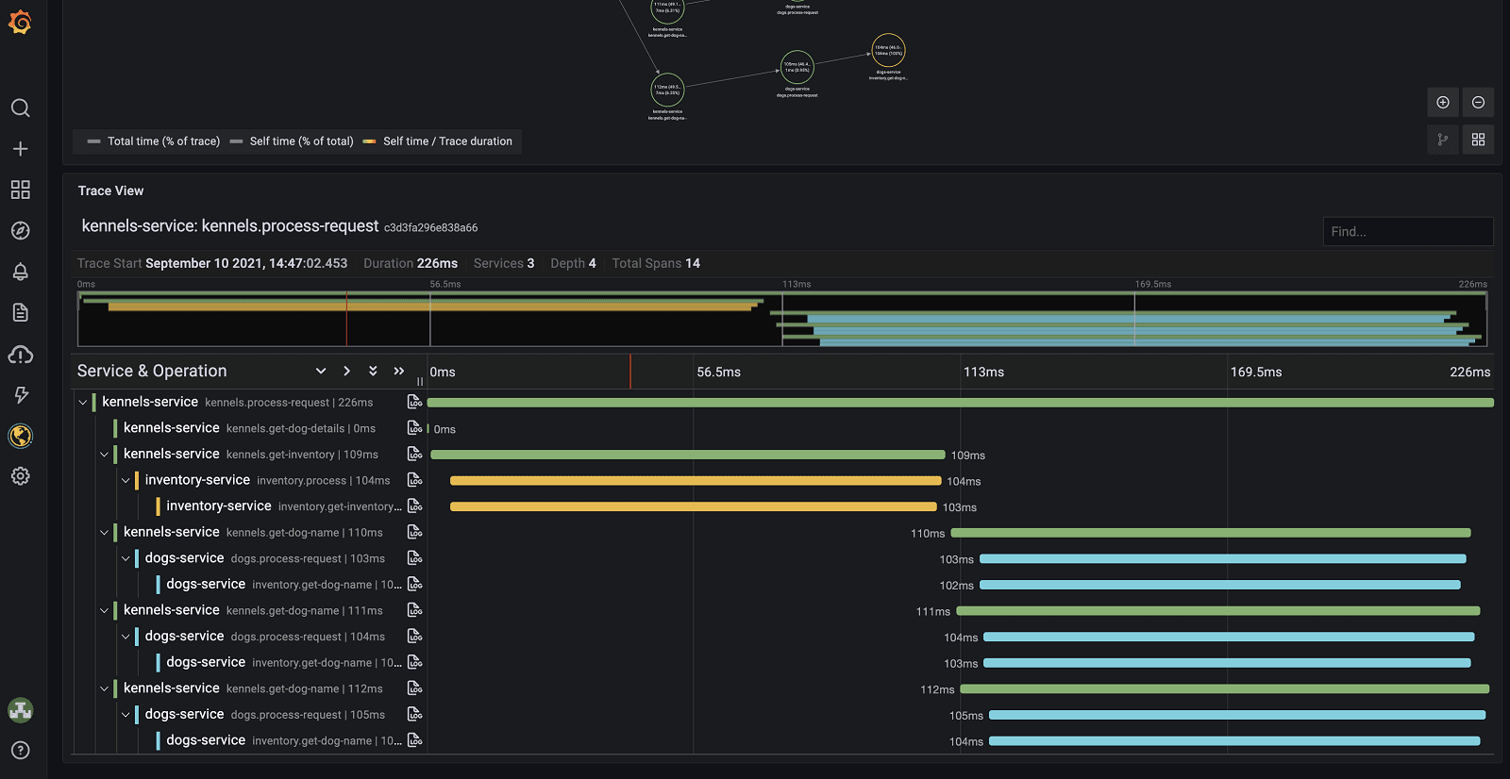Click the blue dogs.process-request 105ms bar
Screen dimensions: 1510x779
(x=1236, y=715)
